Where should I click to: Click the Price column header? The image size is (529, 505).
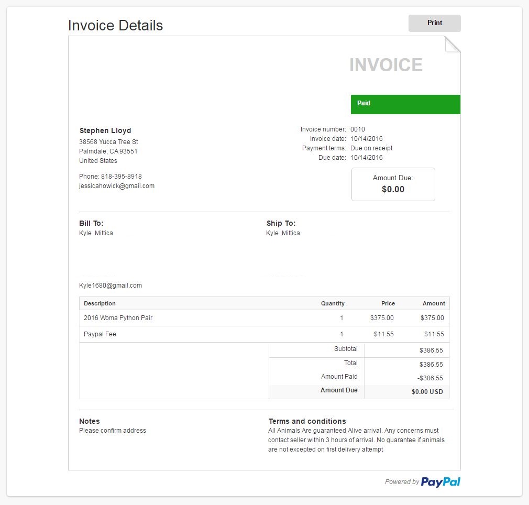click(388, 303)
